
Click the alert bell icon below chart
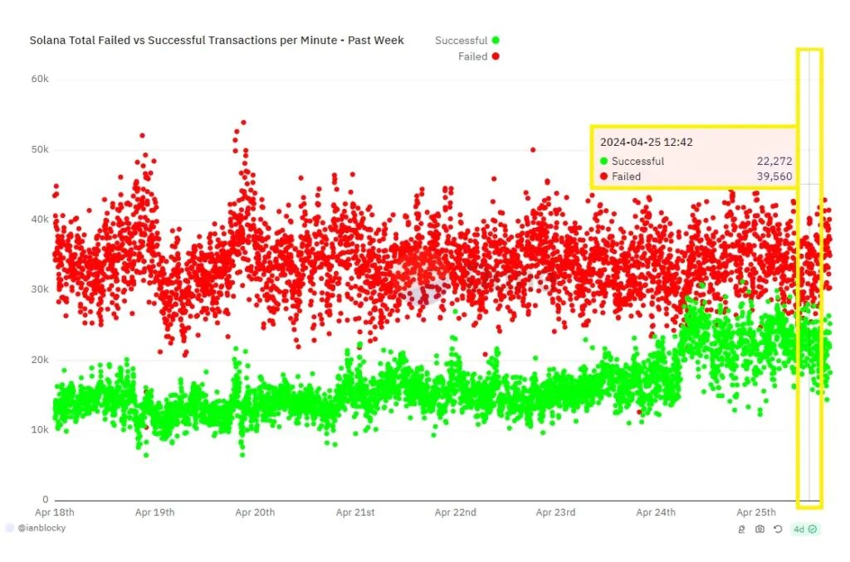coord(741,529)
